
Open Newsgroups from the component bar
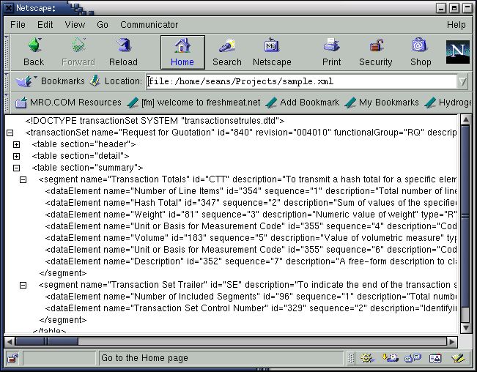pyautogui.click(x=413, y=358)
